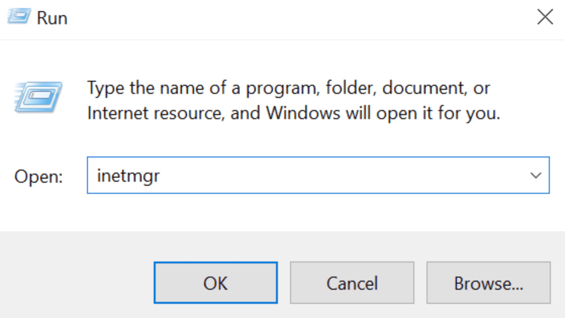
Task: Dismiss the dialog using the Cancel button
Action: 352,283
